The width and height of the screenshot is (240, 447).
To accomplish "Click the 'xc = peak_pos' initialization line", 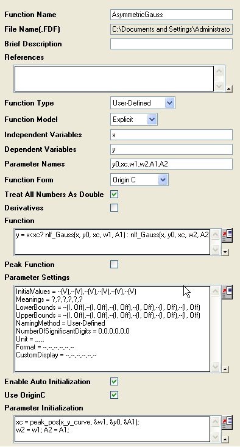I will (x=78, y=422).
